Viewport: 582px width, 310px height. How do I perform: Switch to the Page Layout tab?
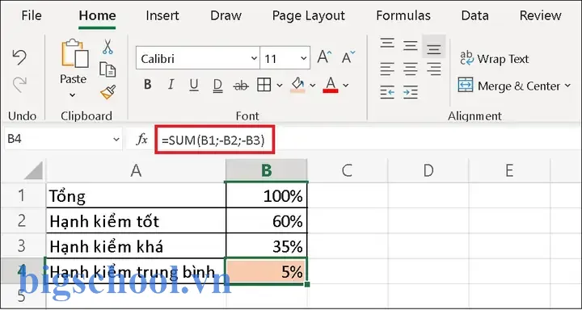[309, 15]
